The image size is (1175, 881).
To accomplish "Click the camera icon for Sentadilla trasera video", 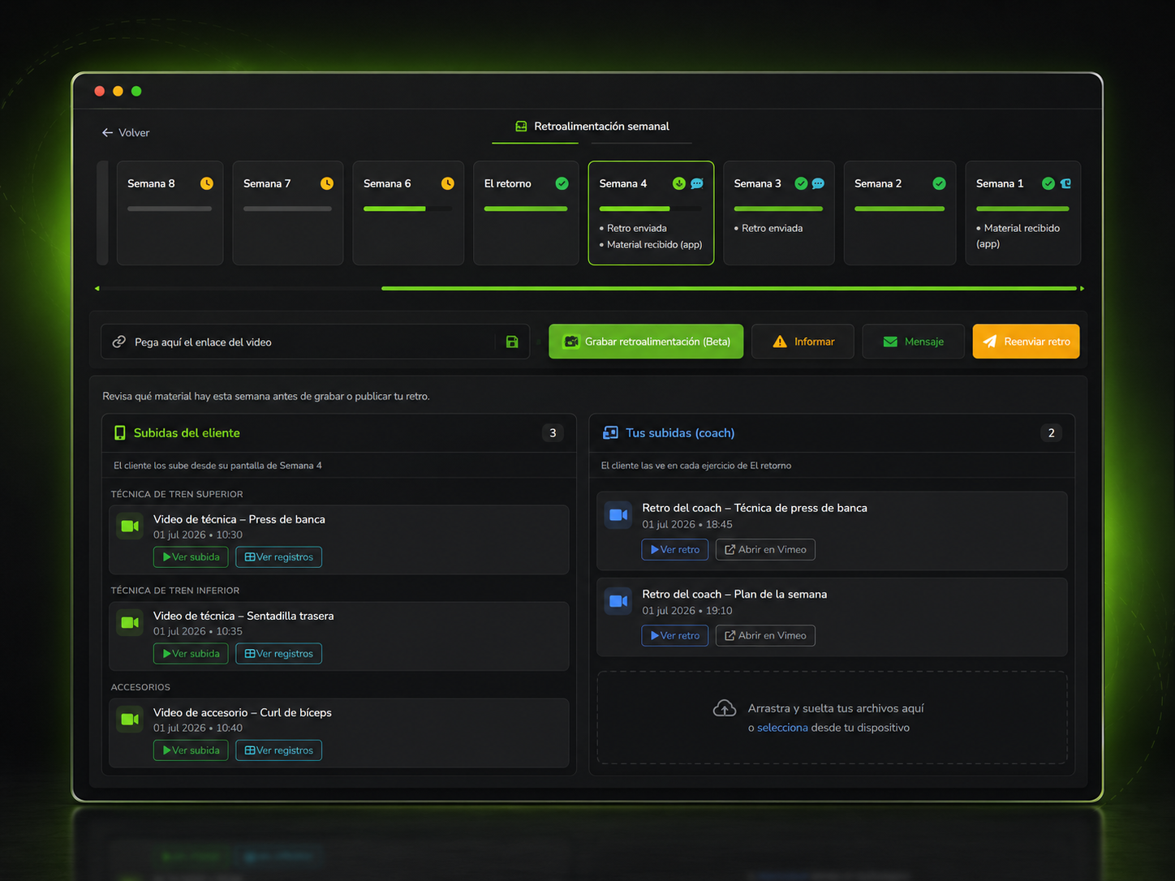I will click(130, 622).
